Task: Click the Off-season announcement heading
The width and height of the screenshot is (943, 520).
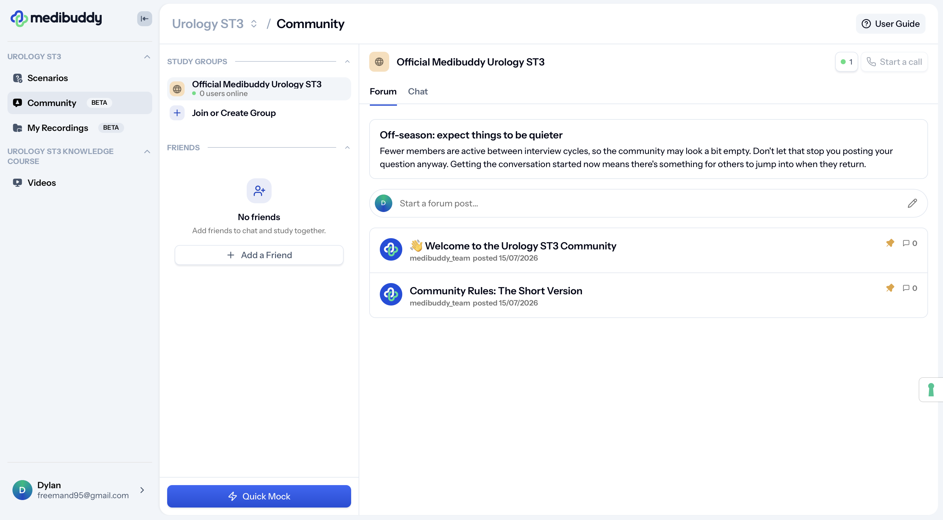Action: (x=471, y=135)
